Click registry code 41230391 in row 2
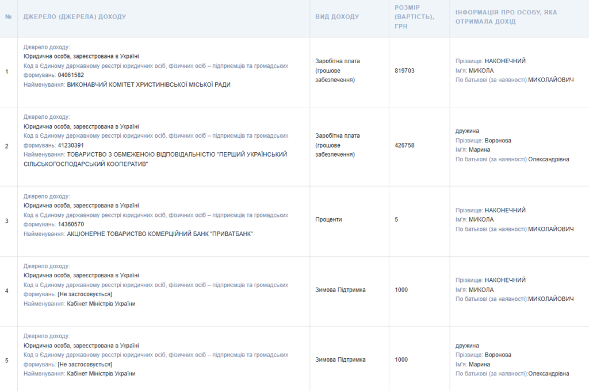Screen dimensions: 589x391 [71, 145]
